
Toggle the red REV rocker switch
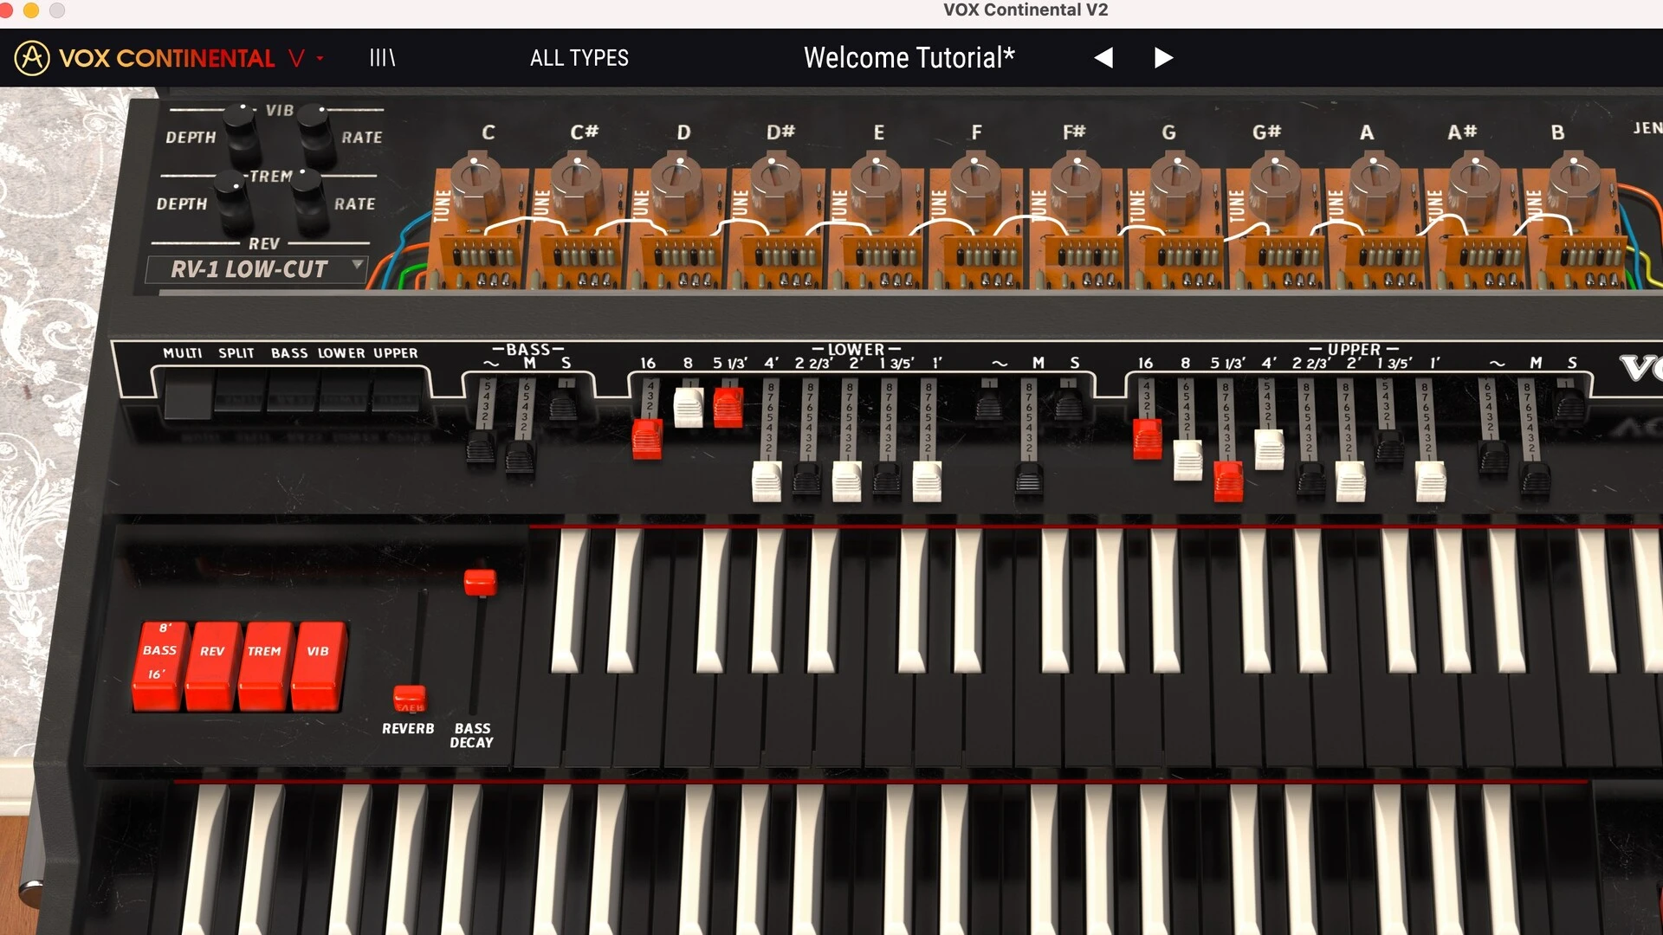[x=211, y=665]
